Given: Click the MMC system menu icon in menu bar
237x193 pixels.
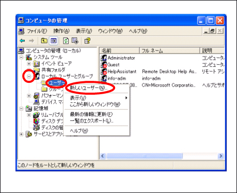Looking at the screenshot, I should pyautogui.click(x=21, y=31).
